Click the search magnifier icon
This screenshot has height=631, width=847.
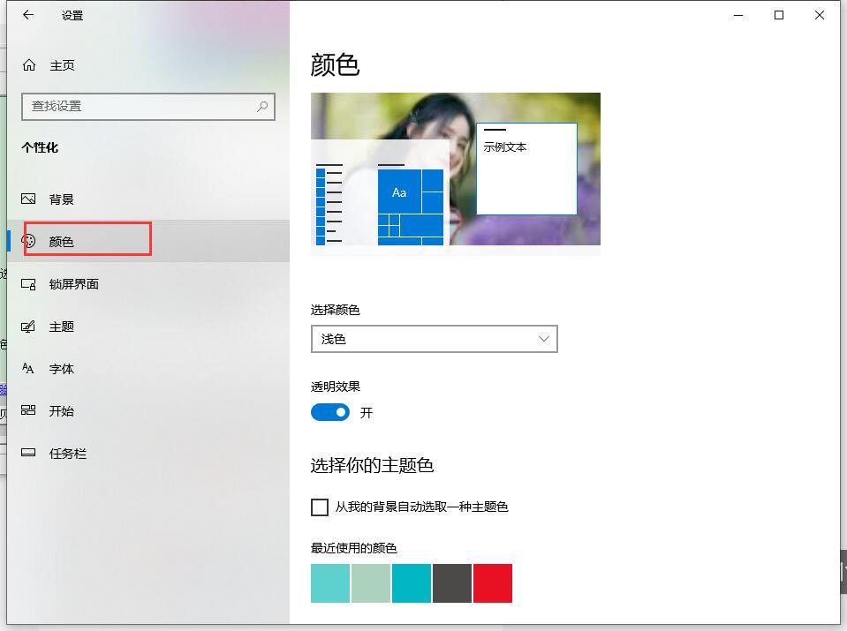coord(261,106)
